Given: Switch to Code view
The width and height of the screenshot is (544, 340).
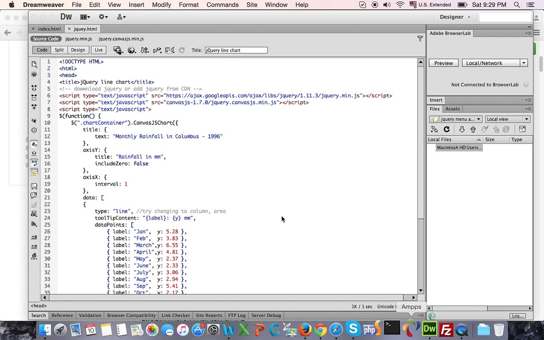Looking at the screenshot, I should pos(42,50).
